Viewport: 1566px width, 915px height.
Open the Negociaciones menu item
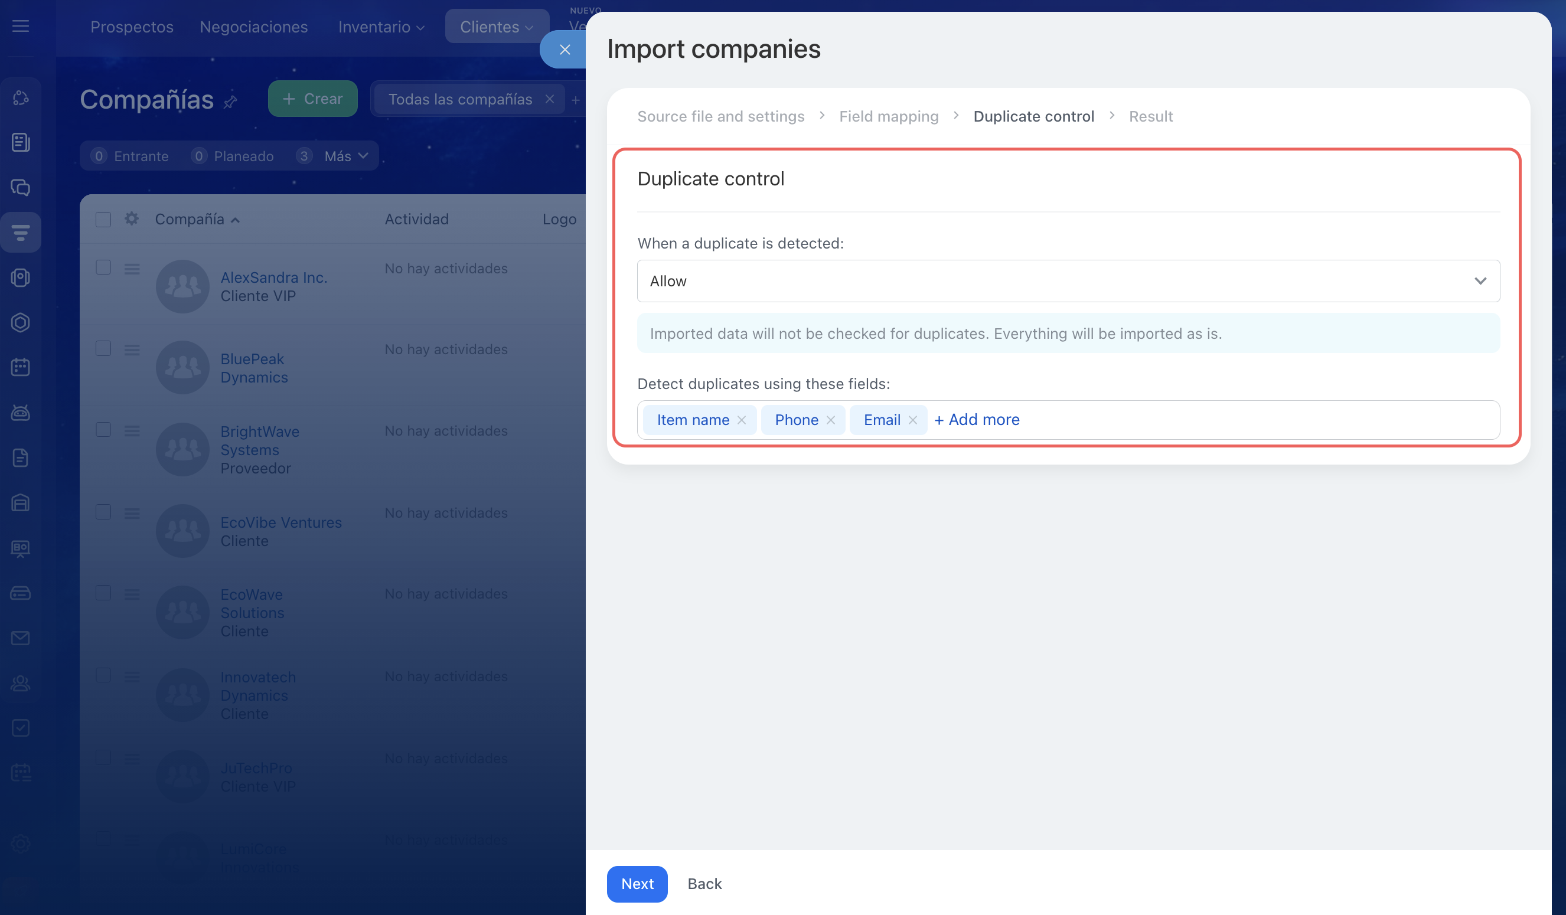pyautogui.click(x=253, y=27)
